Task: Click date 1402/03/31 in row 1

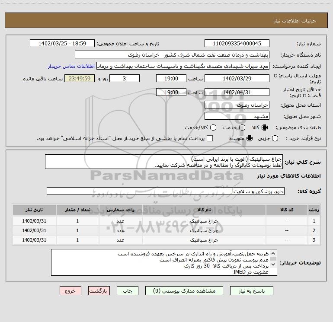Action: (34, 221)
